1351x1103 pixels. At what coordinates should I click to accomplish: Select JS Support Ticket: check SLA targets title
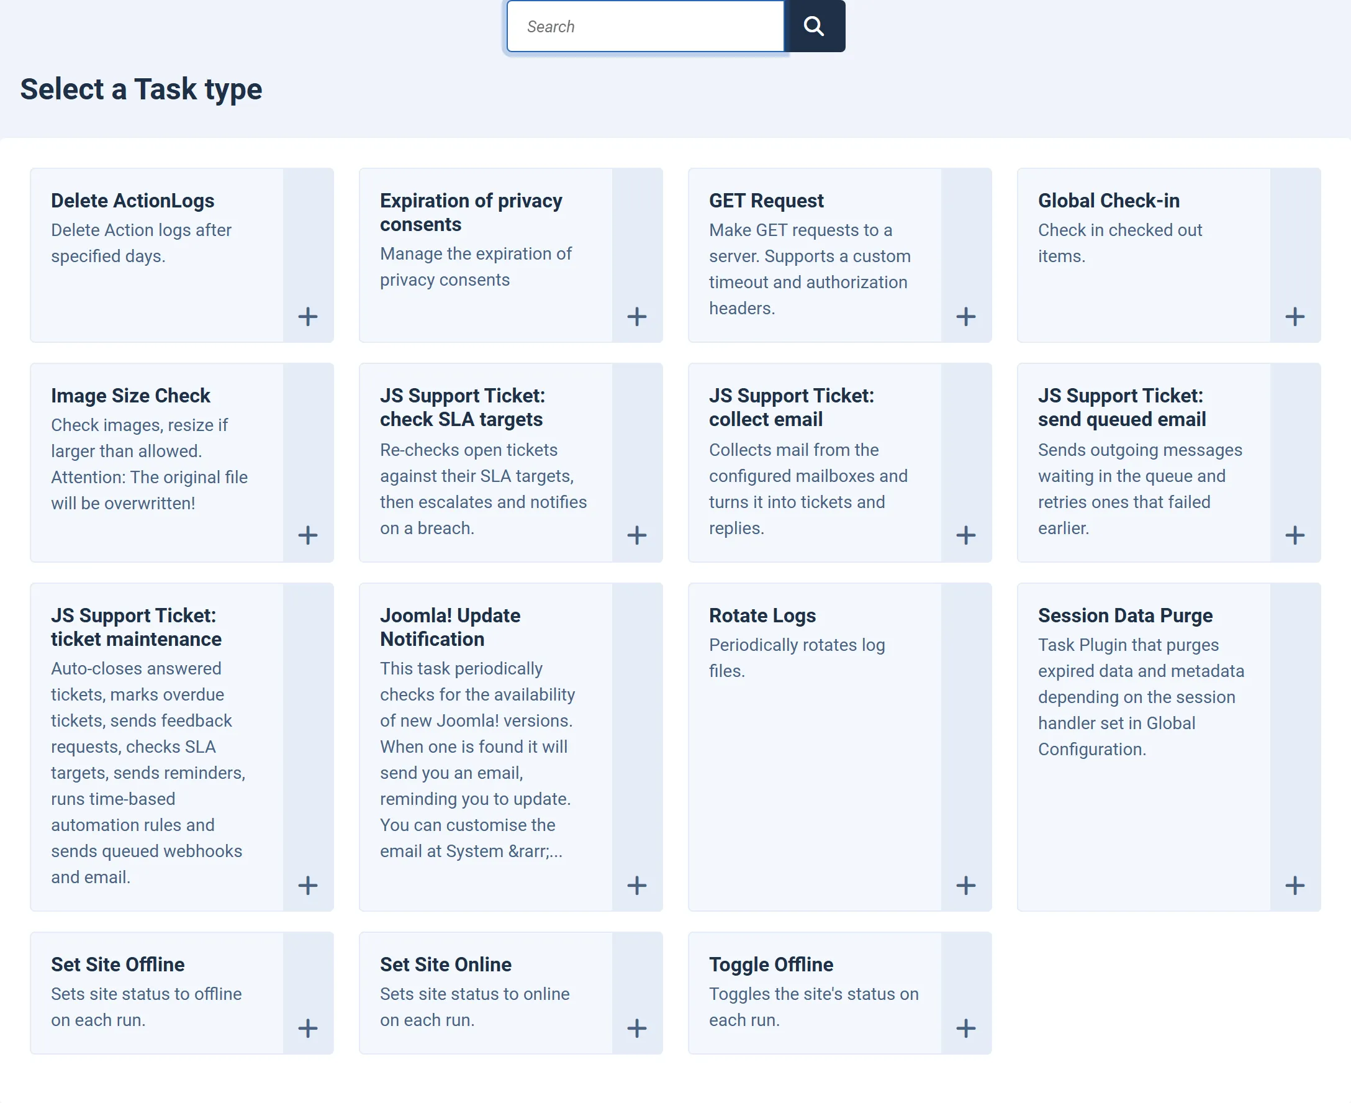[x=463, y=407]
